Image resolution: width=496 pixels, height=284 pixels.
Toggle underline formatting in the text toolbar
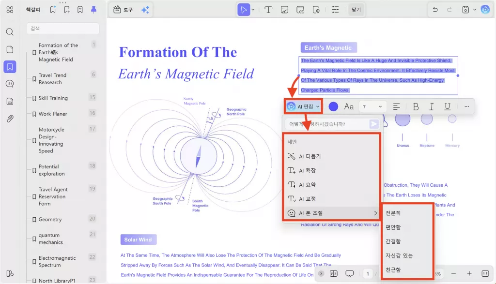[446, 106]
